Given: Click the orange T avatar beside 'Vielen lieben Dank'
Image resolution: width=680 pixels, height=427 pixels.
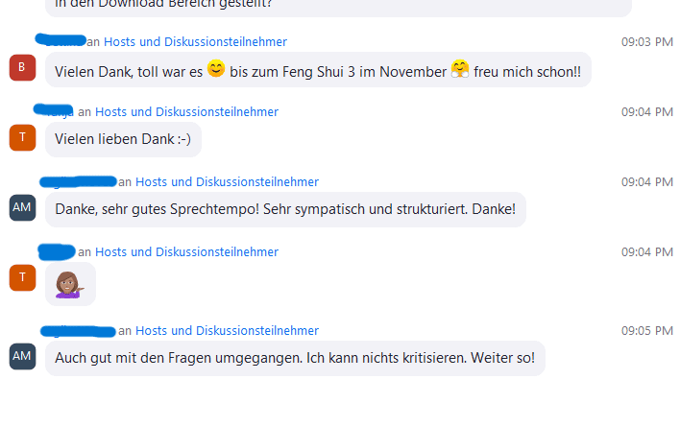Looking at the screenshot, I should pos(22,138).
